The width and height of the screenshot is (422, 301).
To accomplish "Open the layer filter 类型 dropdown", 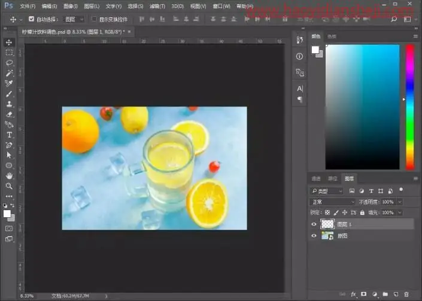I will [x=327, y=191].
